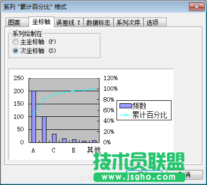Select the 次坐标轴 (S) radio button
This screenshot has width=207, height=185.
coord(15,51)
